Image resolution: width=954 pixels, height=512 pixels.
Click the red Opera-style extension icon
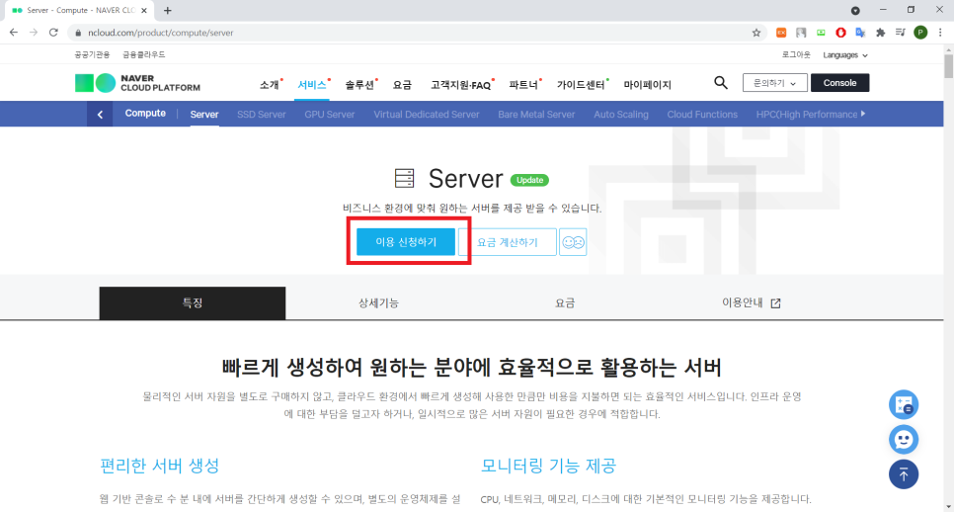pos(840,33)
